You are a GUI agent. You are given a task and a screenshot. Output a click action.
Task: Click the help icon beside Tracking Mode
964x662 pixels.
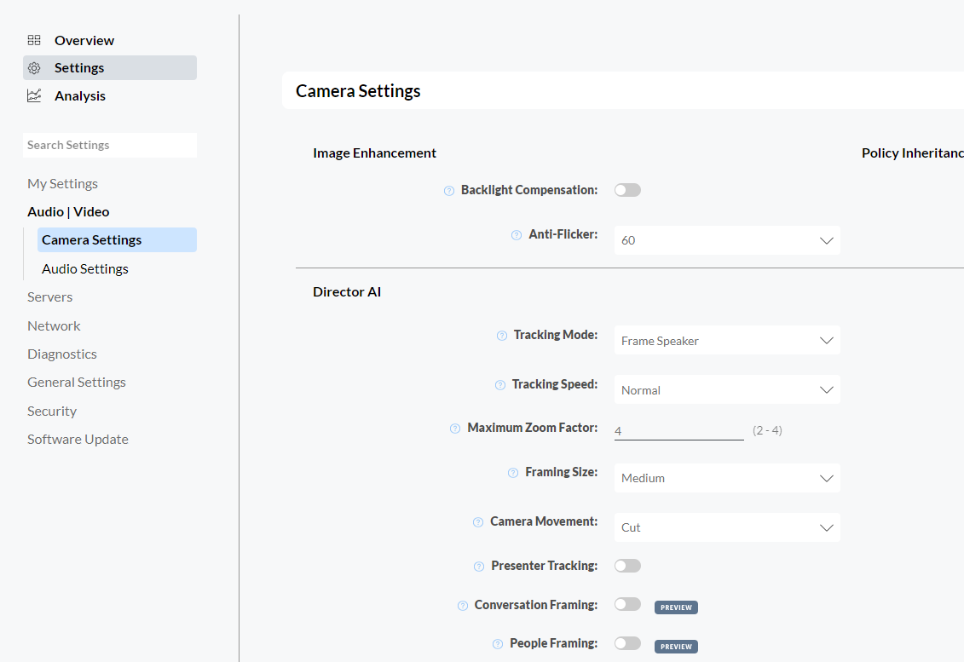coord(500,336)
